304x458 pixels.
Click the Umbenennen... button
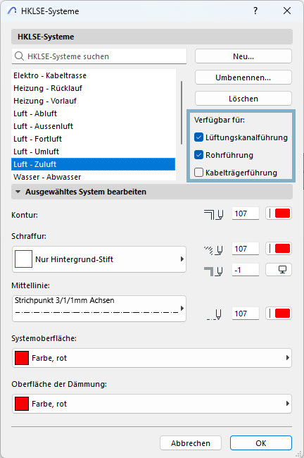point(243,78)
